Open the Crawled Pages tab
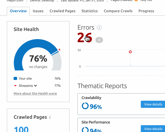Viewport: 165px width, 132px height. pos(62,11)
